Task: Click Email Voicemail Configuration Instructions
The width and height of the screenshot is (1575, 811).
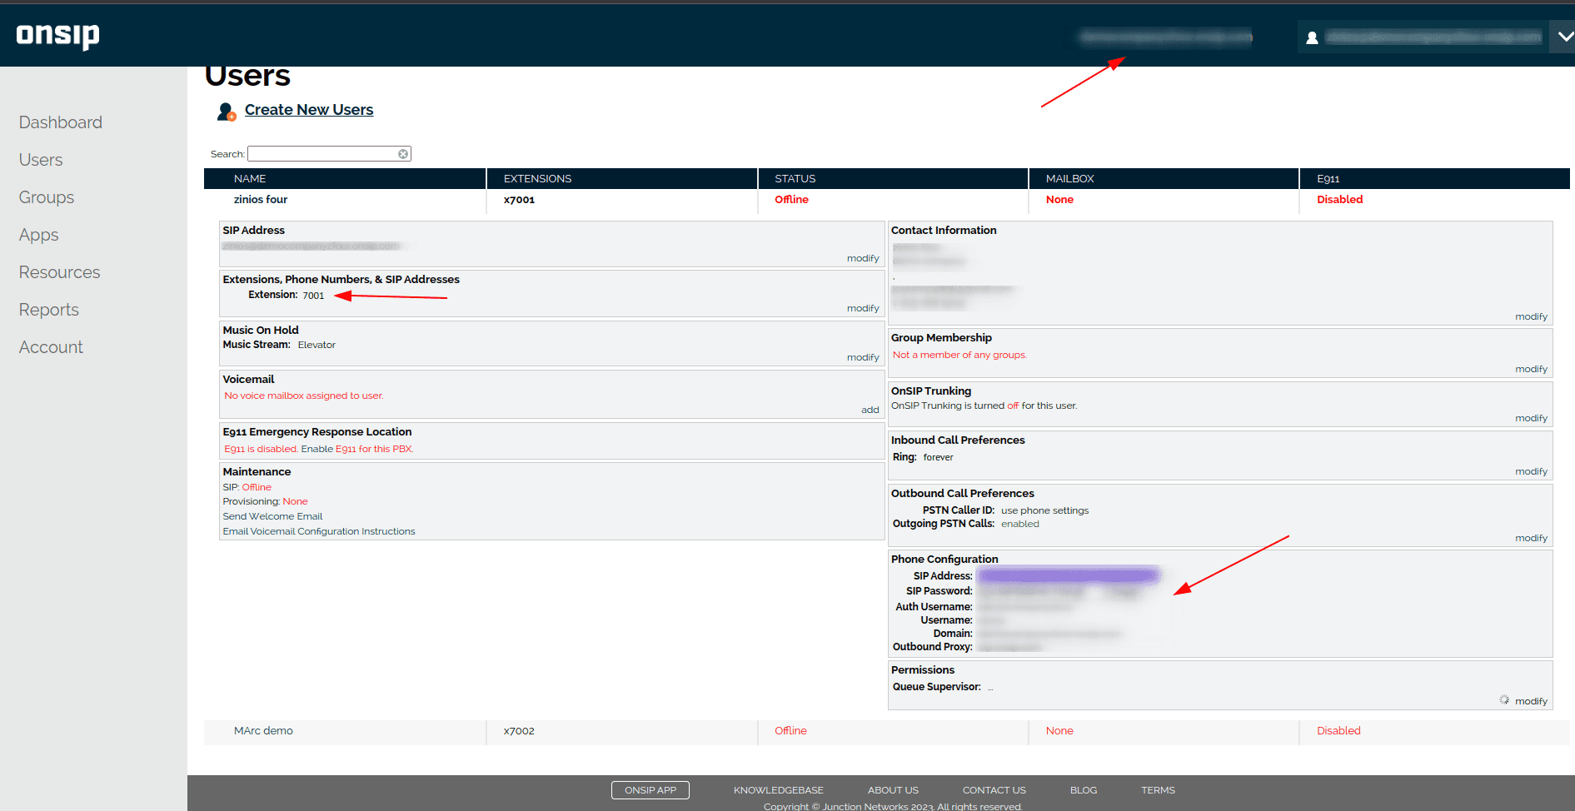Action: (319, 531)
